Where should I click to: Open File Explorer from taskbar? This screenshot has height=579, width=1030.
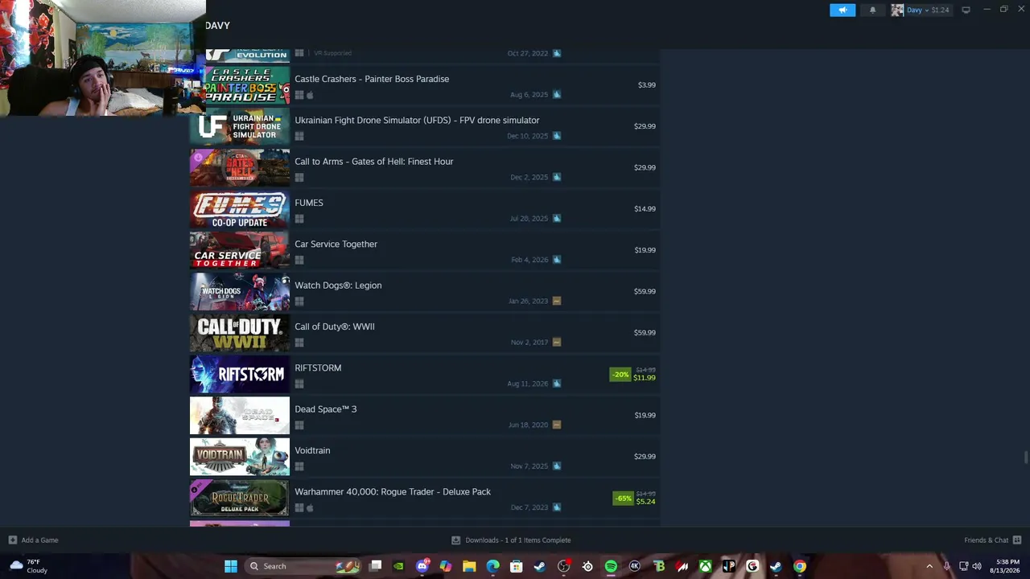[469, 566]
